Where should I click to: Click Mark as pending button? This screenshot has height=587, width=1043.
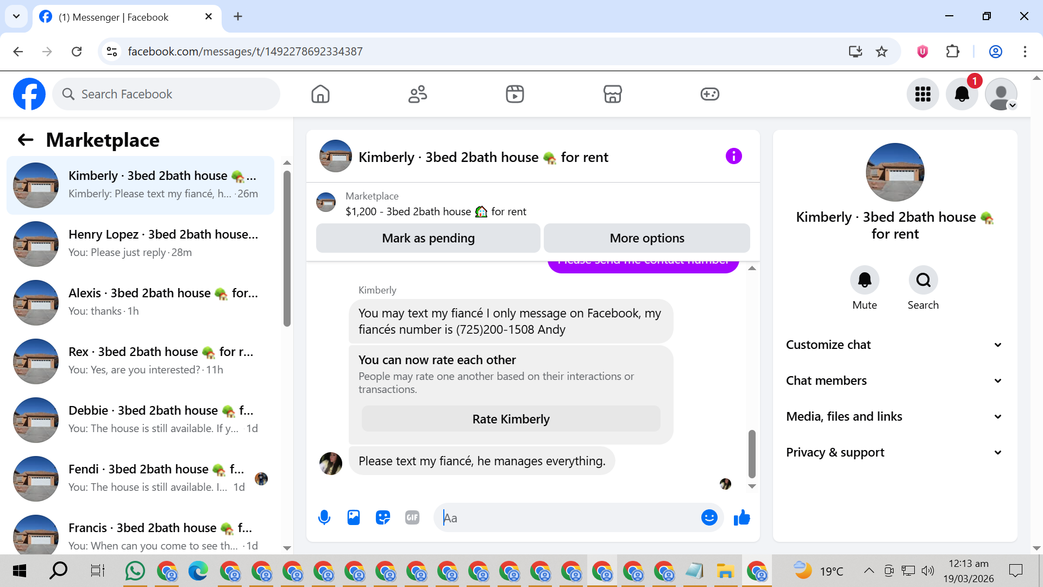coord(428,238)
